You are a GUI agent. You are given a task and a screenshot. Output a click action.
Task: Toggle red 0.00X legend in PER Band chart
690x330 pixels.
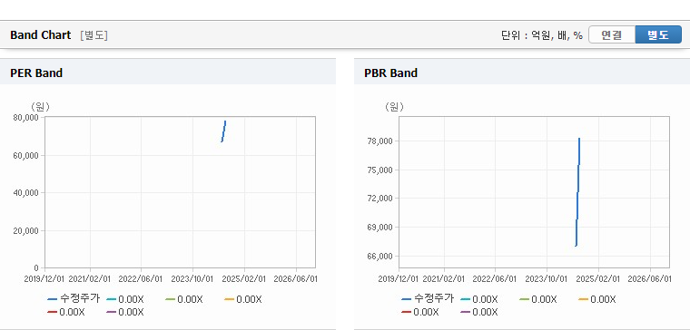pyautogui.click(x=66, y=312)
